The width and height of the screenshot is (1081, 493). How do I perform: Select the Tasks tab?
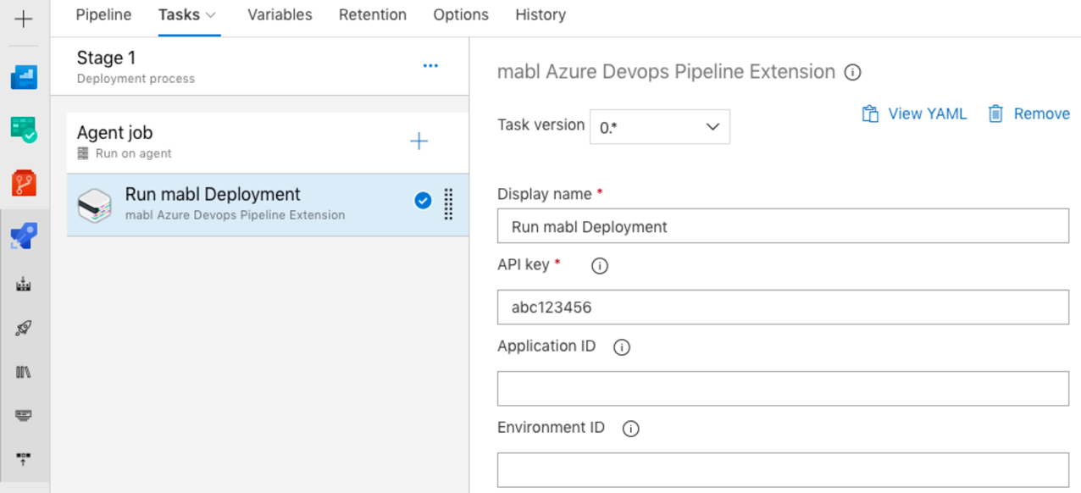click(179, 14)
